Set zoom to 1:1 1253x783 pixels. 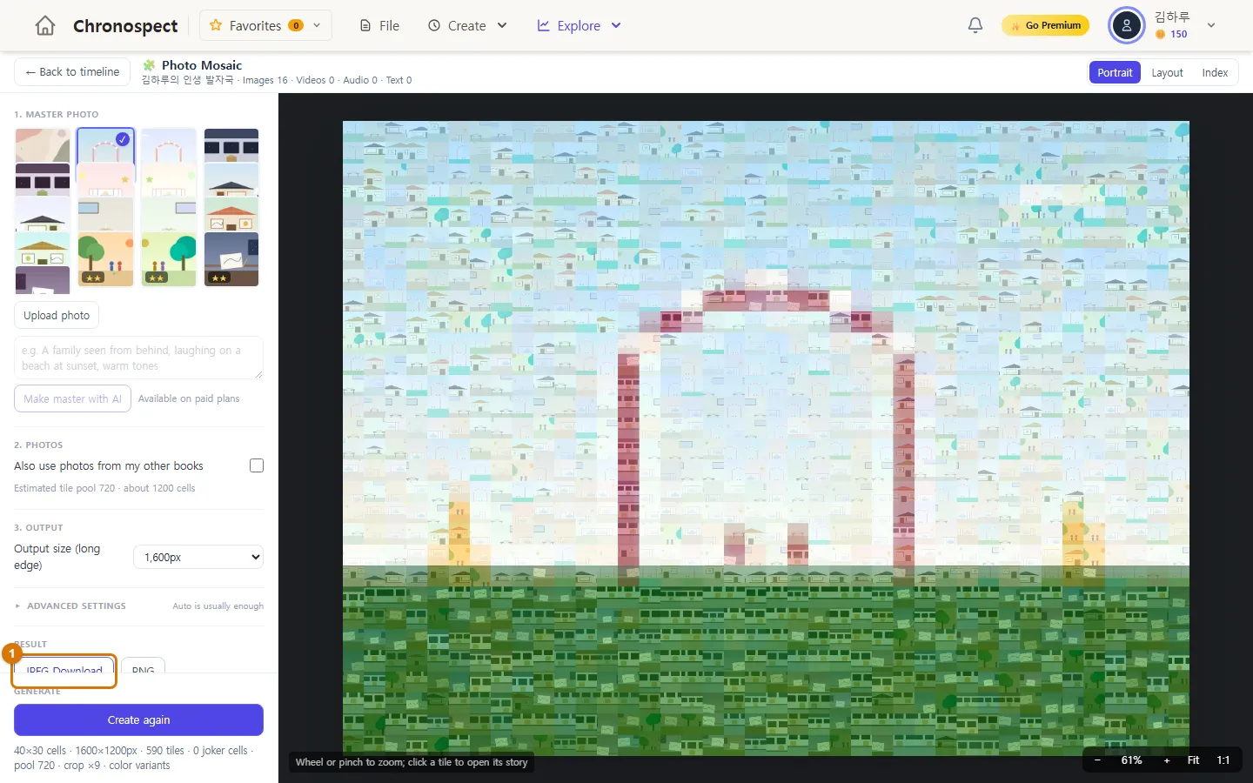[x=1223, y=760]
